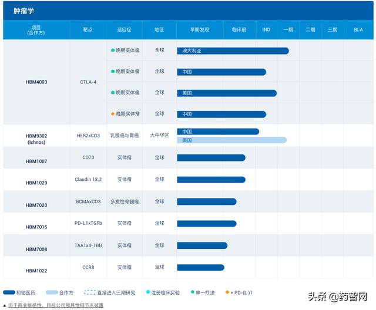Click the BLA stage header

click(x=358, y=30)
